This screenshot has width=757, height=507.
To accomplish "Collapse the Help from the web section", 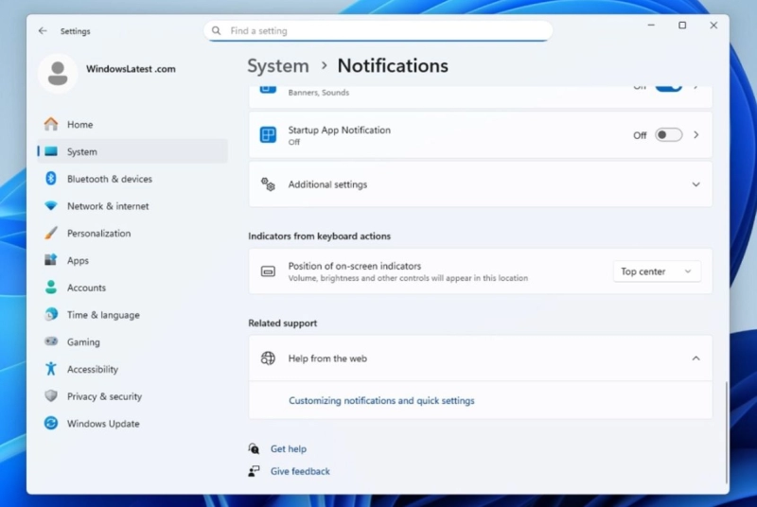I will 695,358.
